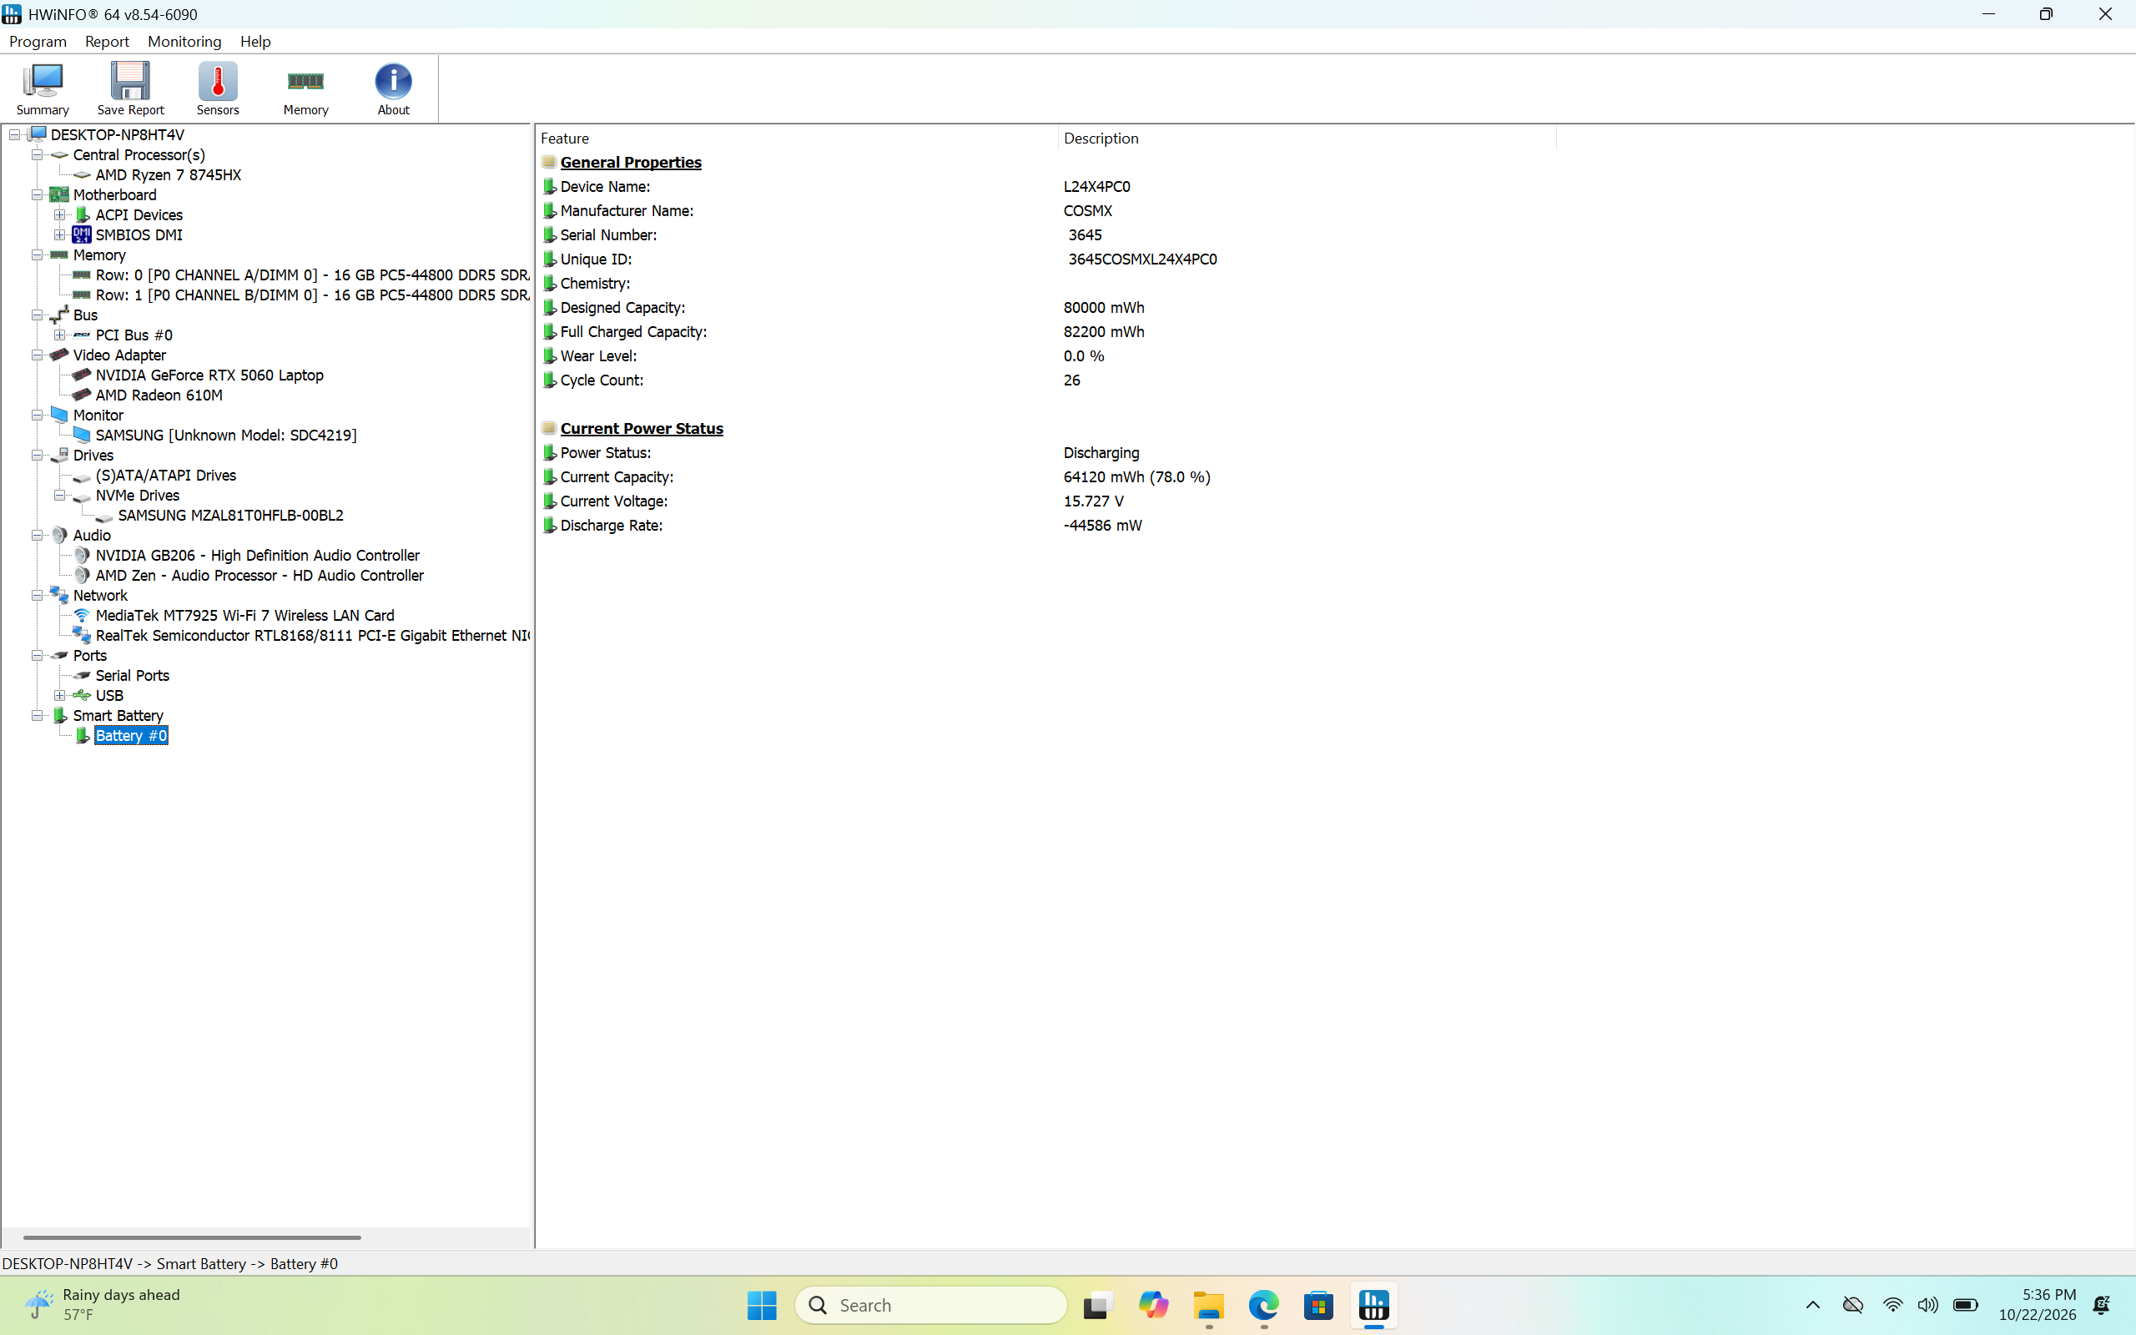Expand the SMBIOS DMI node
Image resolution: width=2136 pixels, height=1335 pixels.
(x=59, y=234)
